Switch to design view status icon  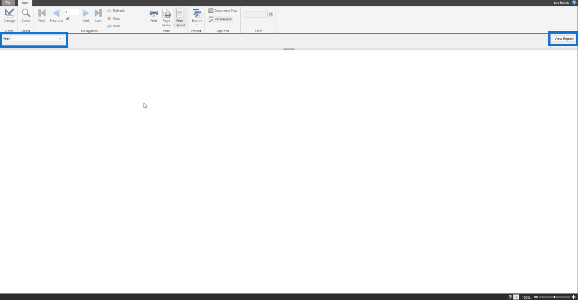point(511,297)
